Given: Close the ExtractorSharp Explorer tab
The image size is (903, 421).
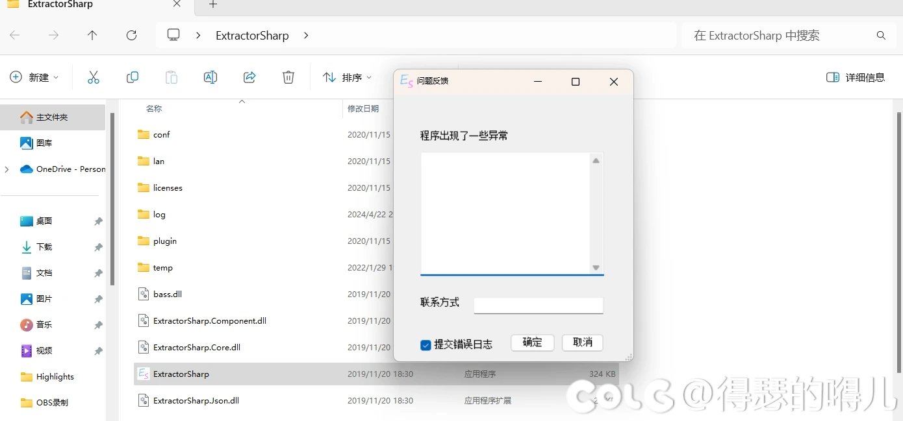Looking at the screenshot, I should click(177, 4).
